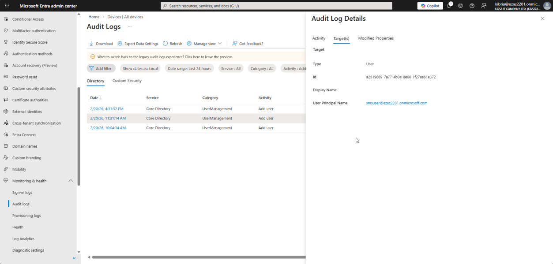The height and width of the screenshot is (264, 553).
Task: Click the resources search box
Action: click(276, 6)
